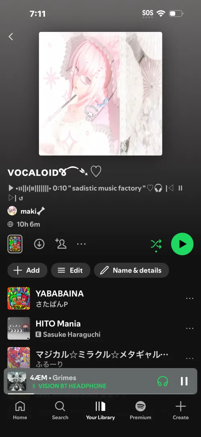Open options for HITO Mania track
The height and width of the screenshot is (437, 201).
click(190, 329)
